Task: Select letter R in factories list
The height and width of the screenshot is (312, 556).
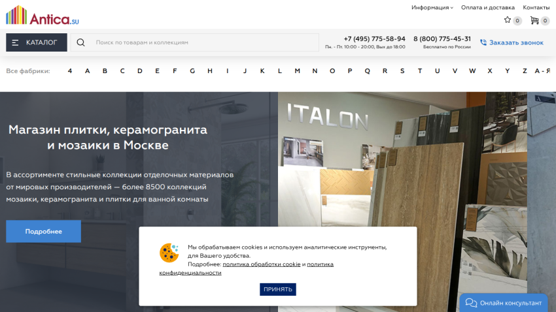Action: (385, 71)
